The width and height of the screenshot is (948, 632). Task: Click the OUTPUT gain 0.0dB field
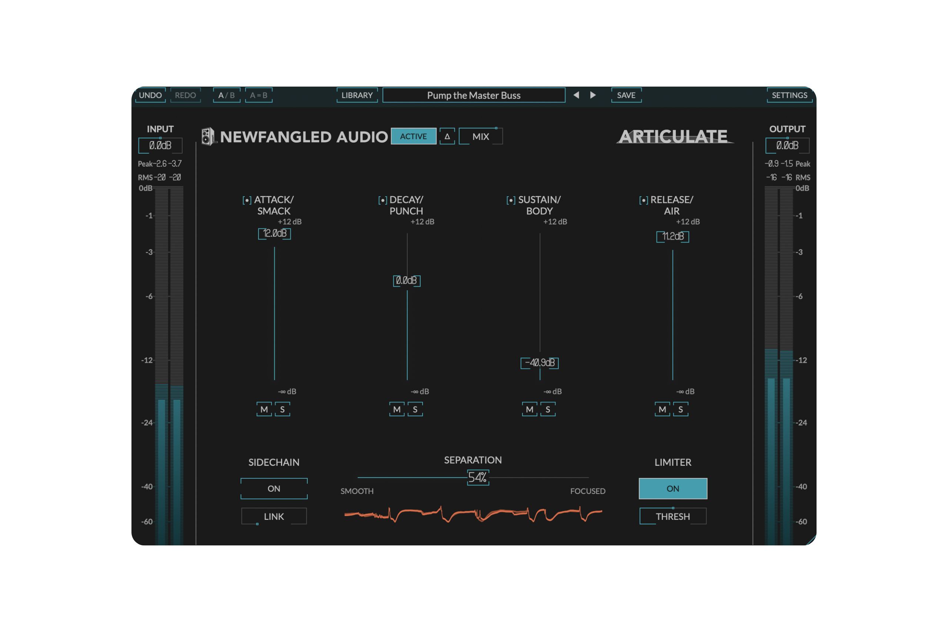[787, 145]
